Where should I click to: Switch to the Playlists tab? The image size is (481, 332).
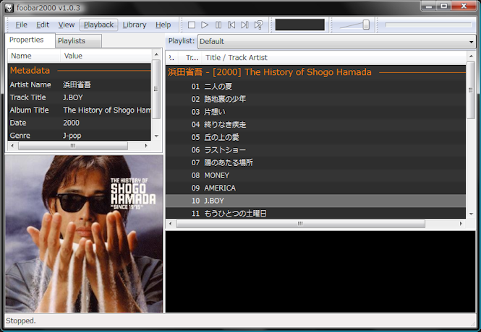[x=78, y=41]
